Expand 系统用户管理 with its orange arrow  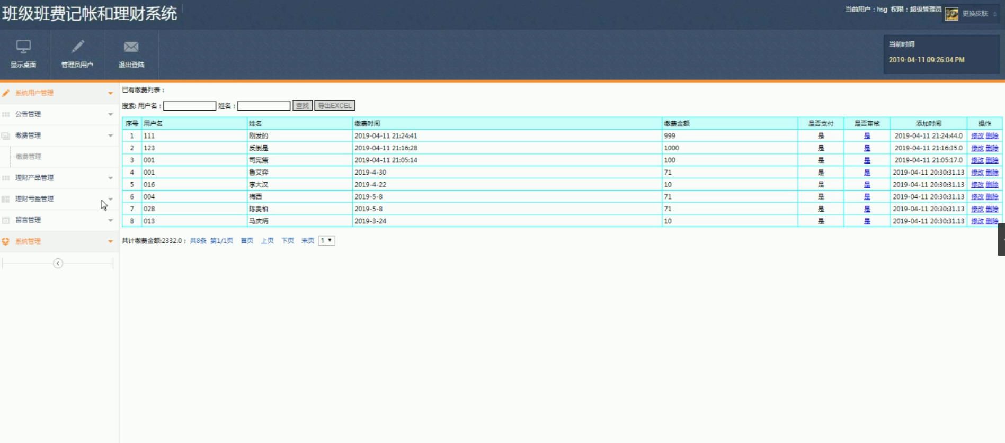tap(110, 93)
